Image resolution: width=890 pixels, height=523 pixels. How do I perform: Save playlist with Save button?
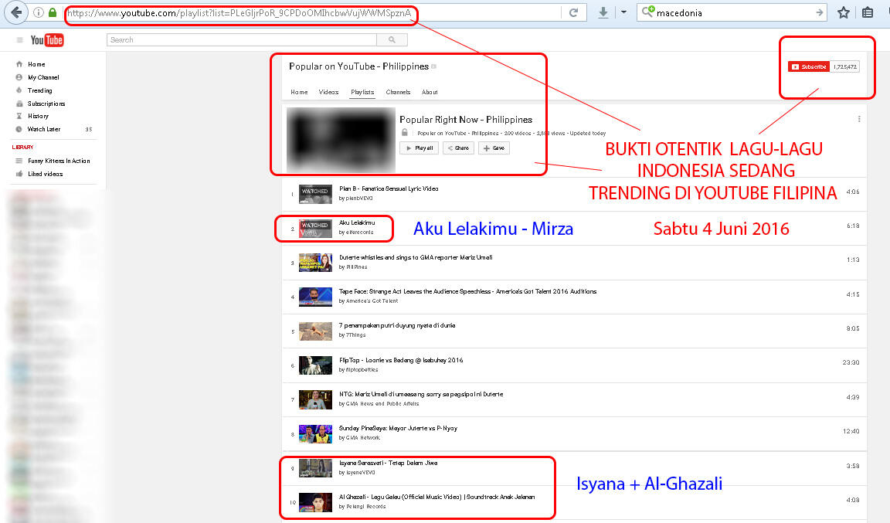[x=494, y=148]
